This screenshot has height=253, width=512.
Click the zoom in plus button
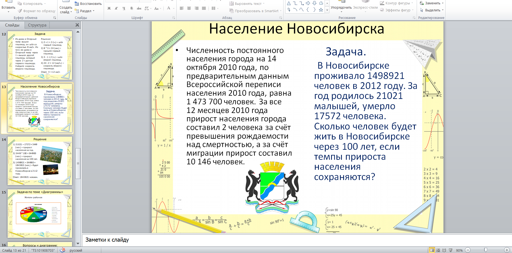pos(507,250)
